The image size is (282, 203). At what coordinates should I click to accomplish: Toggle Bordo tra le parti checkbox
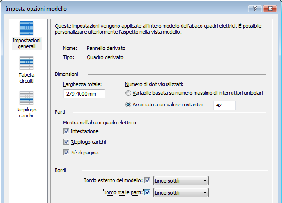(x=147, y=192)
